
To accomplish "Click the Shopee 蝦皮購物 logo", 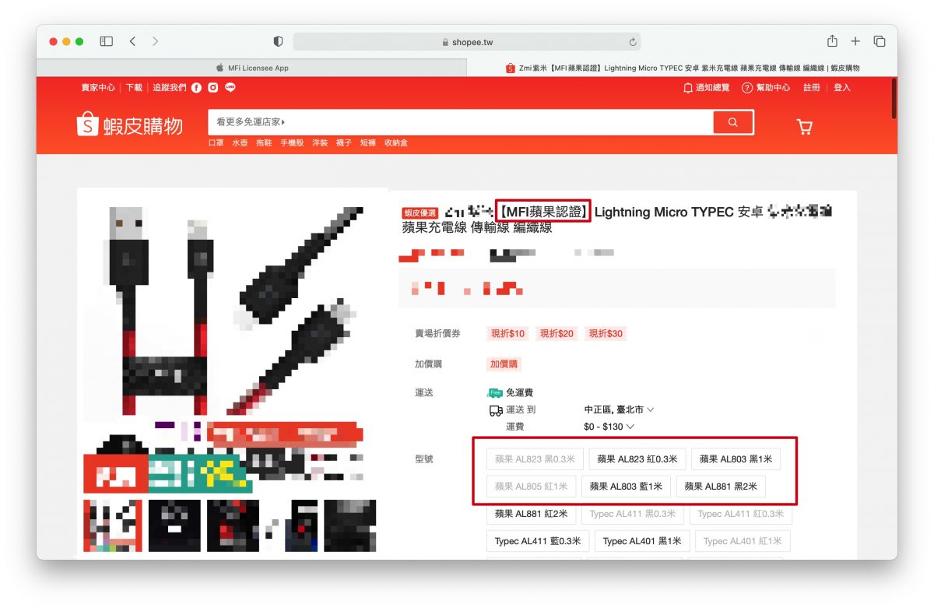I will [x=130, y=125].
